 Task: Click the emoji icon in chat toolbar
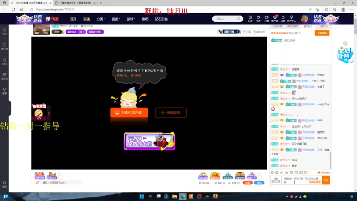point(272,172)
